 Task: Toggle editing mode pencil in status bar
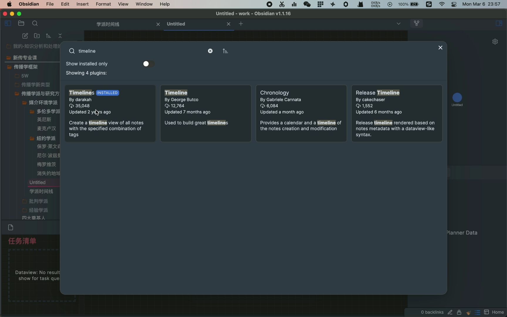(x=450, y=312)
